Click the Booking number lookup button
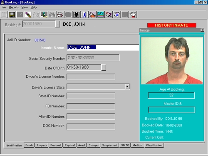208x156 pixels. tap(57, 24)
